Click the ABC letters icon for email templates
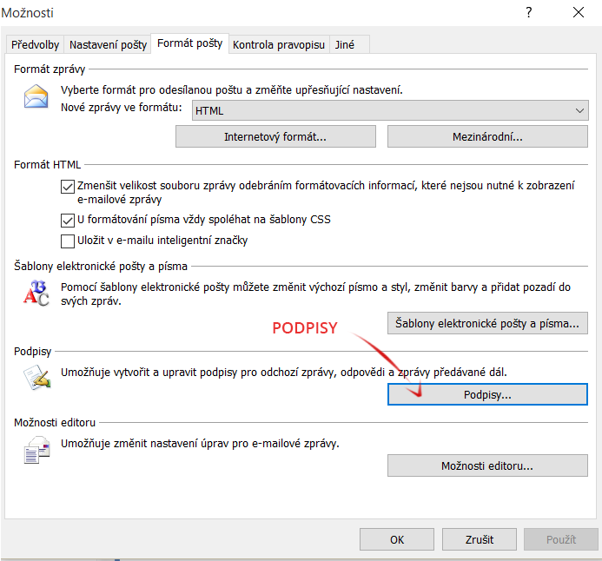 (36, 294)
